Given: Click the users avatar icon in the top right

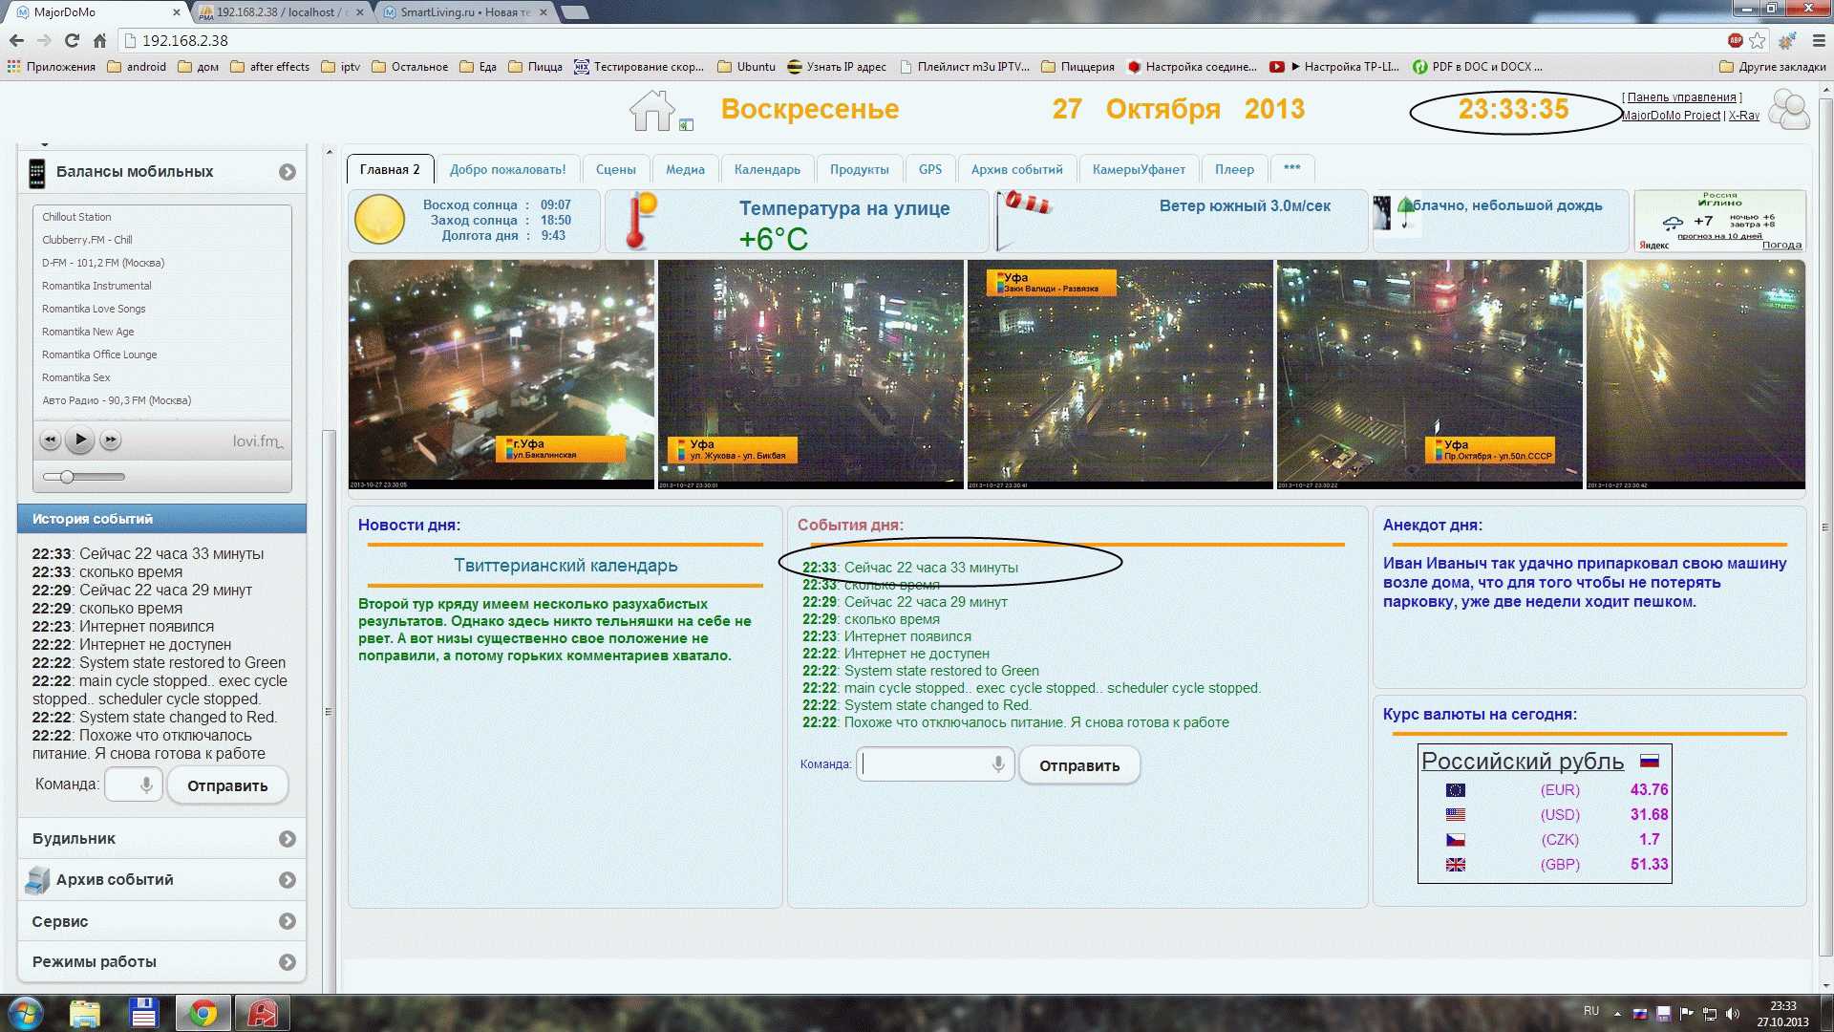Looking at the screenshot, I should point(1788,110).
